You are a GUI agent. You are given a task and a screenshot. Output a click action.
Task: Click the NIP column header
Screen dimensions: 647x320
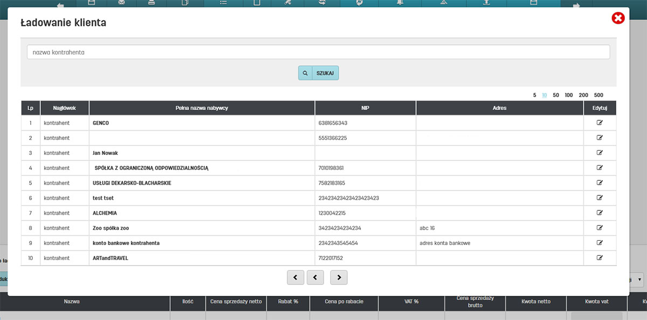click(365, 108)
